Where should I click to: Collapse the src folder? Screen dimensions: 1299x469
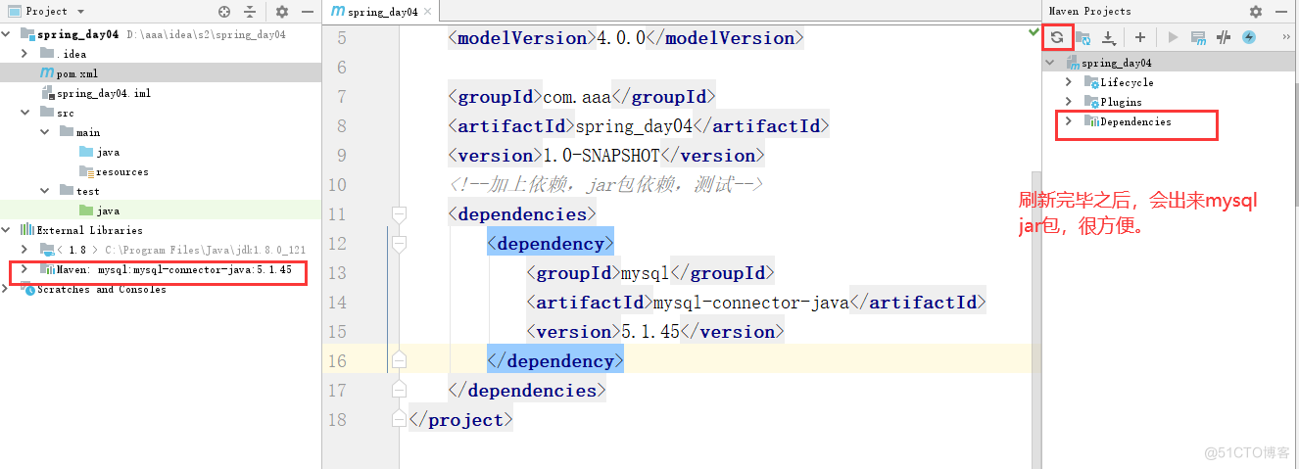click(x=24, y=113)
